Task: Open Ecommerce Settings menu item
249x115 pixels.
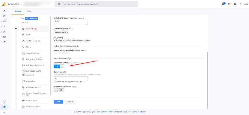Action: point(35,59)
